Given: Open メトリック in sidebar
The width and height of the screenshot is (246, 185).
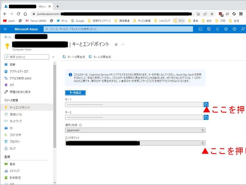Looking at the screenshot, I should tap(15, 171).
